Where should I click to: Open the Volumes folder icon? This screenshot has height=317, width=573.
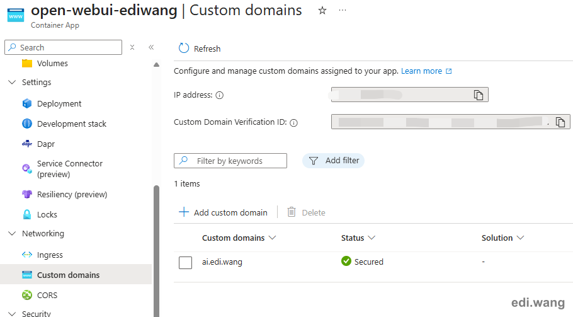tap(27, 63)
